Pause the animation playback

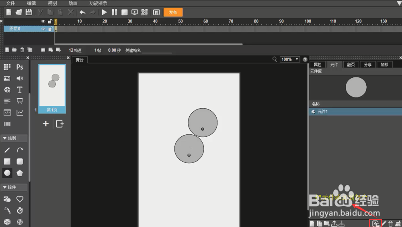coord(114,12)
